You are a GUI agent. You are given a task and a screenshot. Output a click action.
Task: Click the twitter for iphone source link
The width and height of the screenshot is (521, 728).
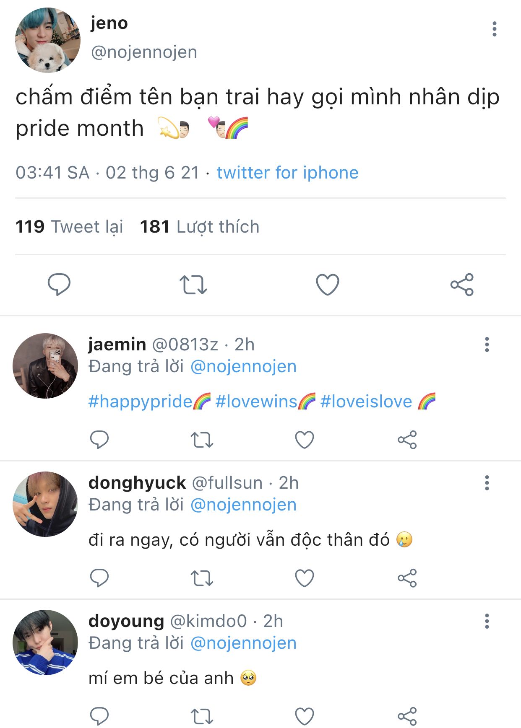(287, 173)
